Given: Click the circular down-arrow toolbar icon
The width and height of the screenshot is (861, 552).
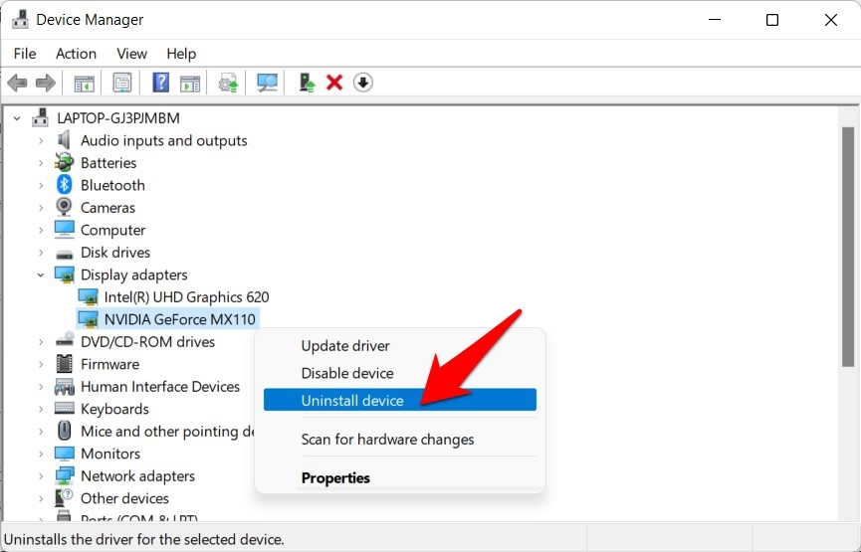Looking at the screenshot, I should 362,83.
